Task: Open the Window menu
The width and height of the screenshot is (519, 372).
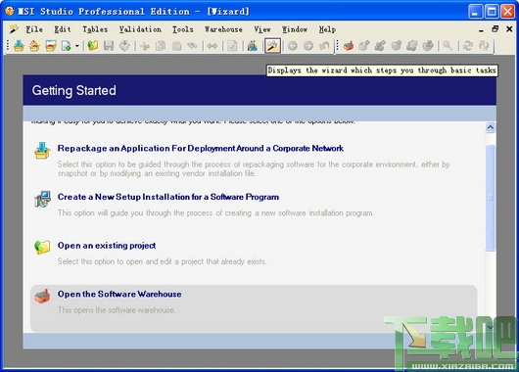Action: [x=295, y=29]
